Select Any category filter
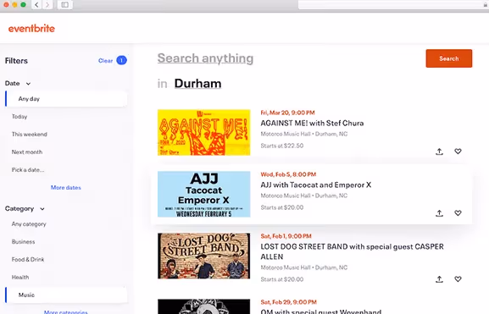Image resolution: width=489 pixels, height=314 pixels. [29, 224]
